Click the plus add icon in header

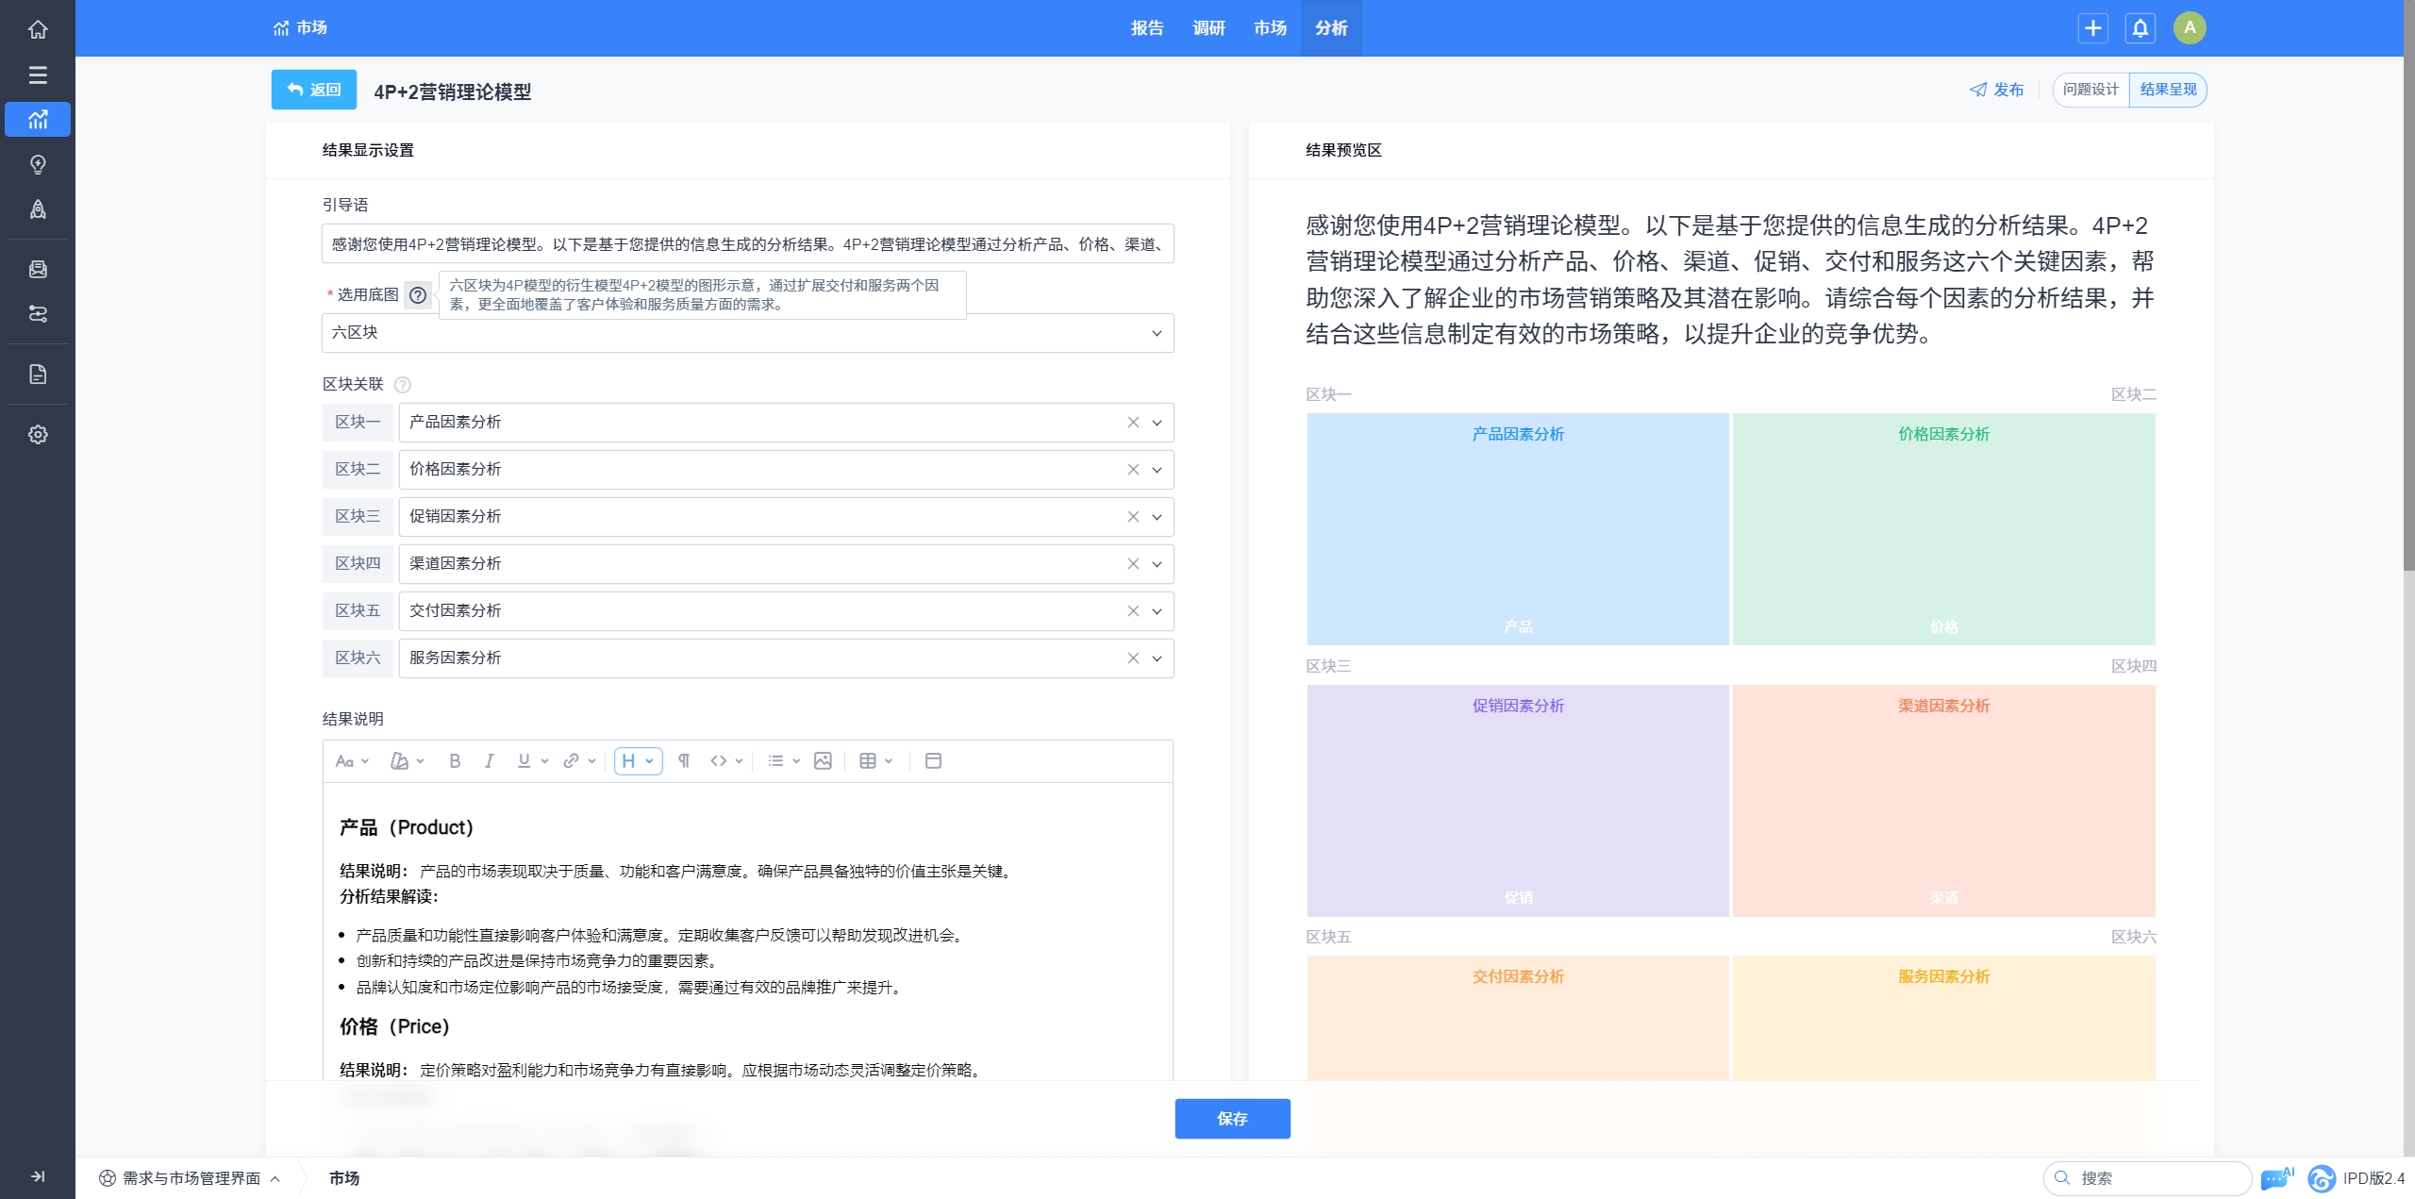(2093, 28)
